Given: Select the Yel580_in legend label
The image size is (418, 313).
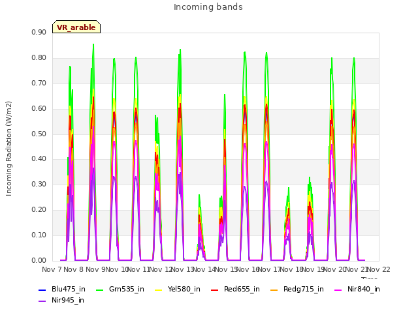Looking at the screenshot, I should [184, 290].
